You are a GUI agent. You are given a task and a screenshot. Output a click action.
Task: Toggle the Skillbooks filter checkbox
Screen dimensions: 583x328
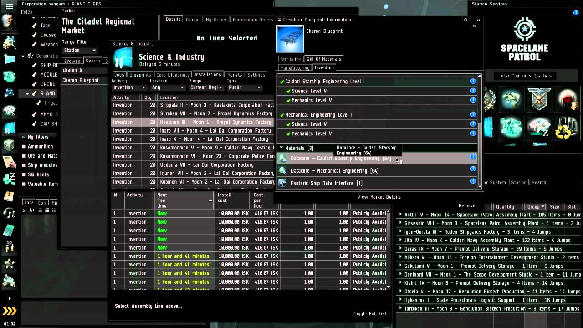24,175
